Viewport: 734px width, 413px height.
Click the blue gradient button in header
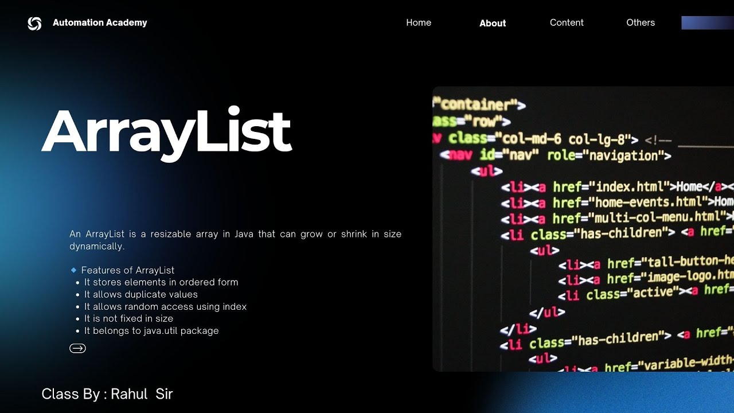pos(708,23)
